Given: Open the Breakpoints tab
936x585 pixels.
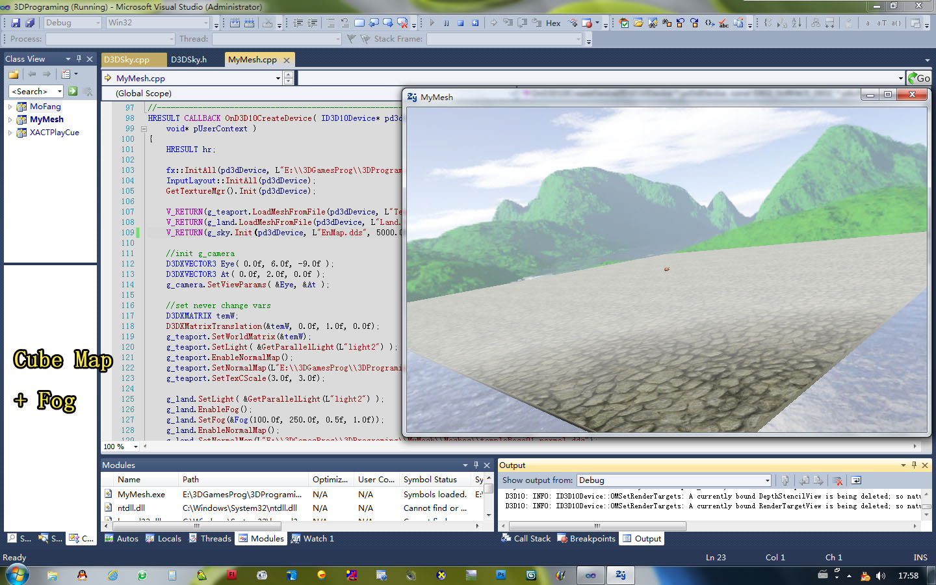Looking at the screenshot, I should pos(586,538).
